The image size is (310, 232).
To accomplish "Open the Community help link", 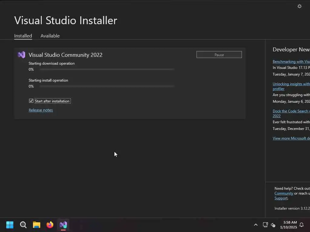I will coord(284,193).
